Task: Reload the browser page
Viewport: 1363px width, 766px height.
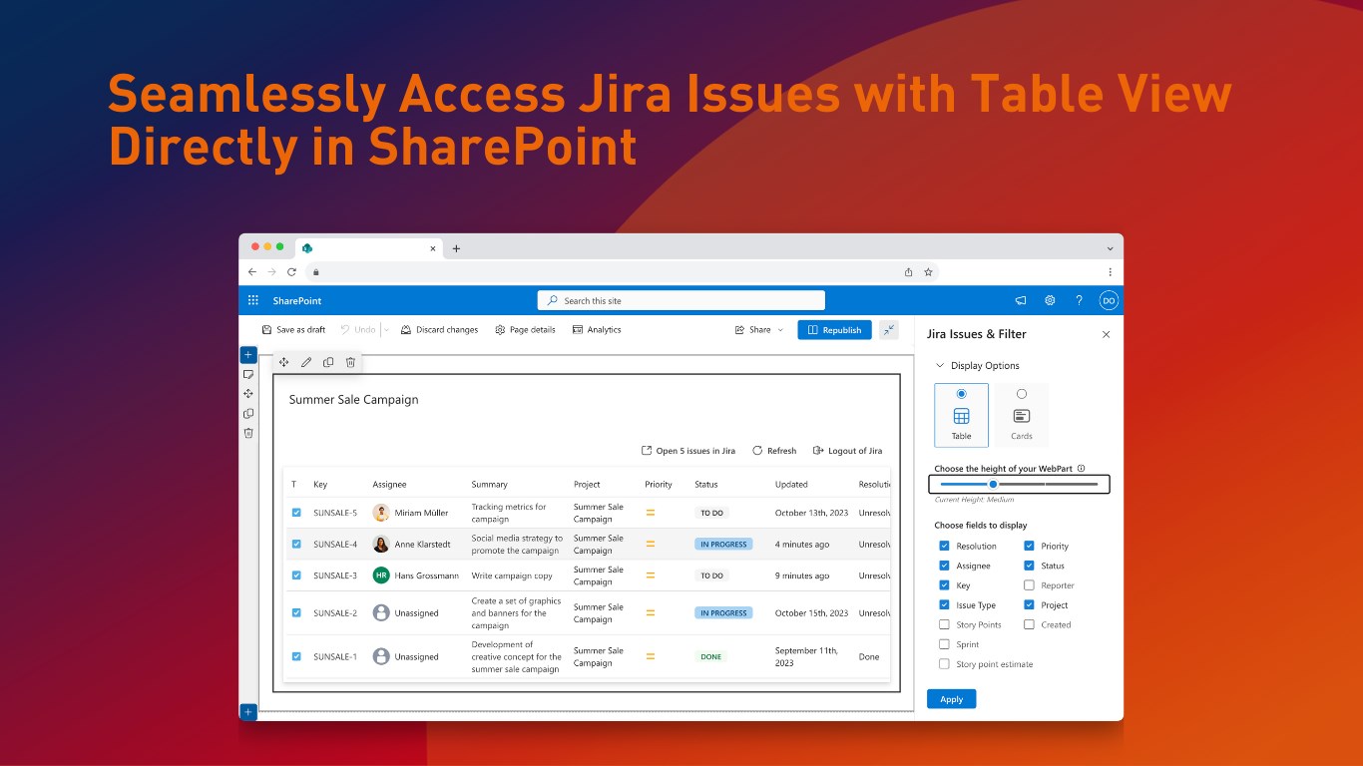Action: (x=291, y=271)
